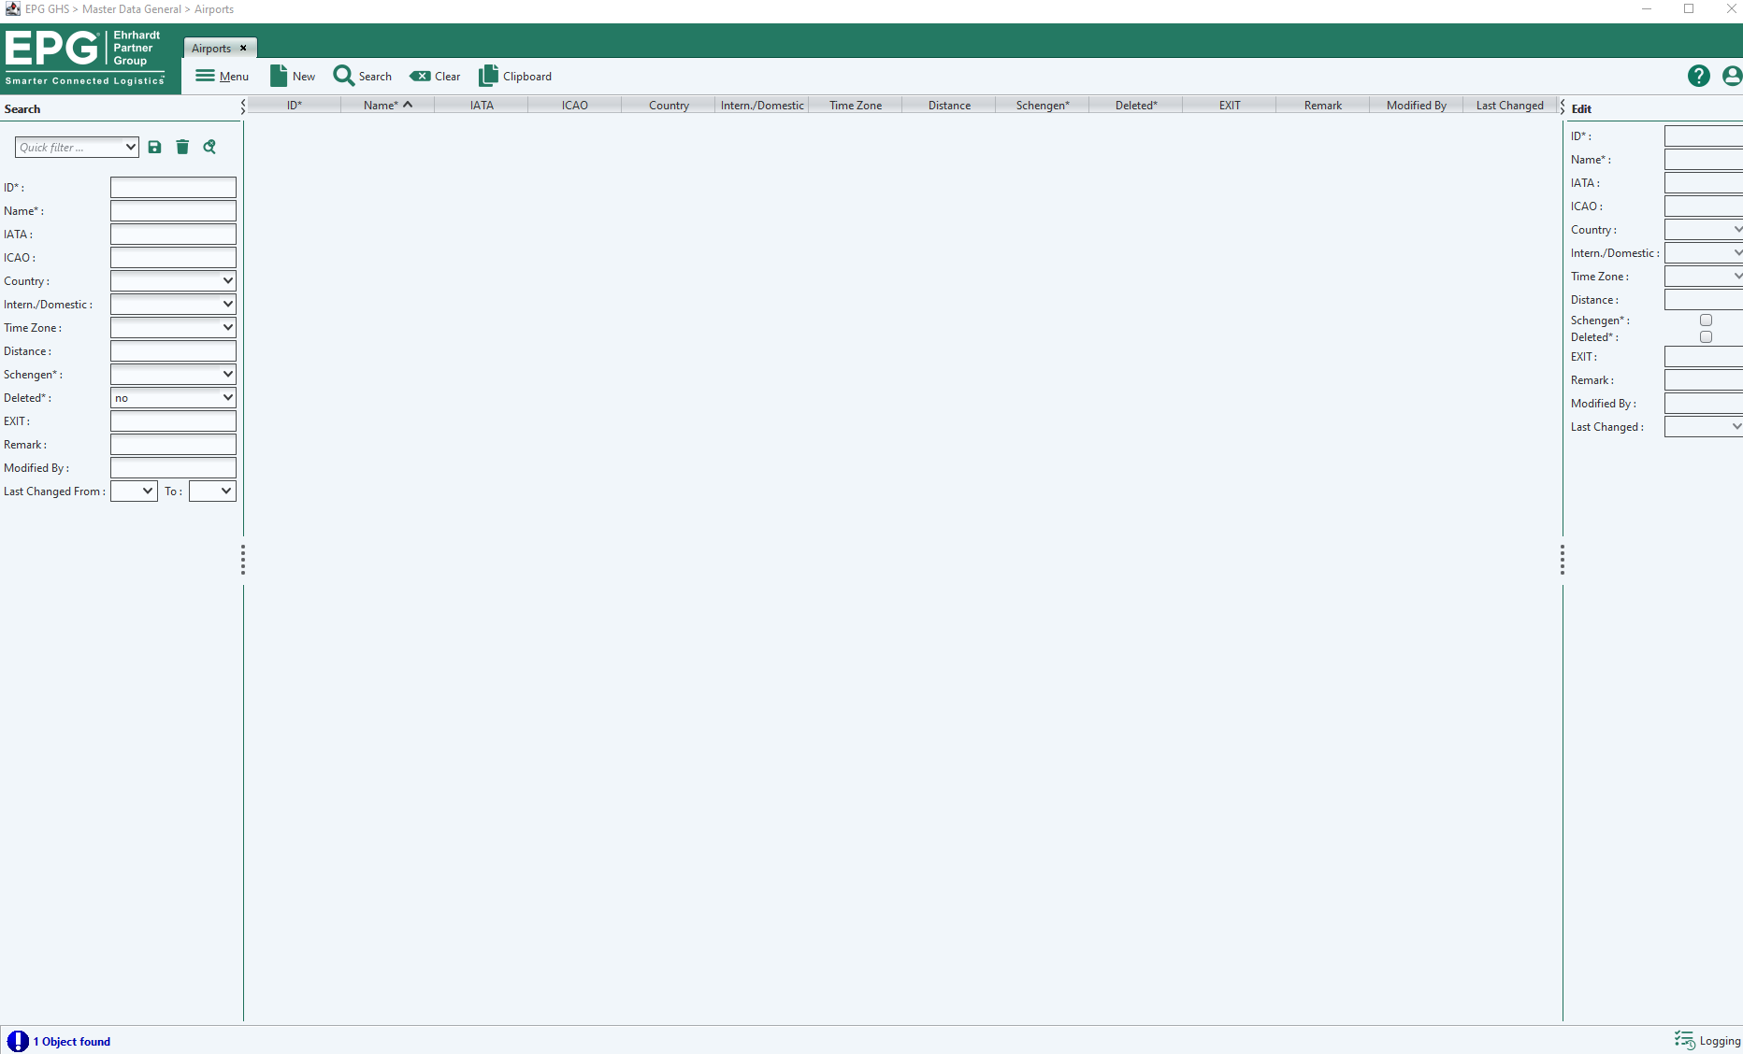Click the Distance column header
This screenshot has height=1054, width=1743.
click(949, 105)
